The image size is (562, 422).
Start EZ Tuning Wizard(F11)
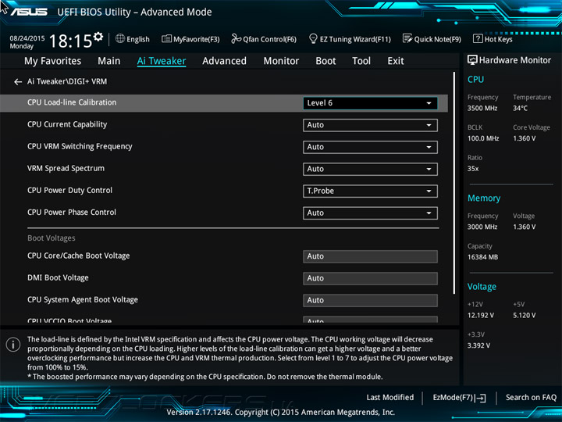pyautogui.click(x=355, y=39)
